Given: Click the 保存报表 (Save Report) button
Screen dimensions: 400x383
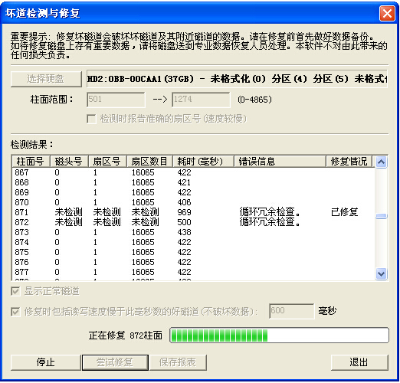Looking at the screenshot, I should (178, 362).
